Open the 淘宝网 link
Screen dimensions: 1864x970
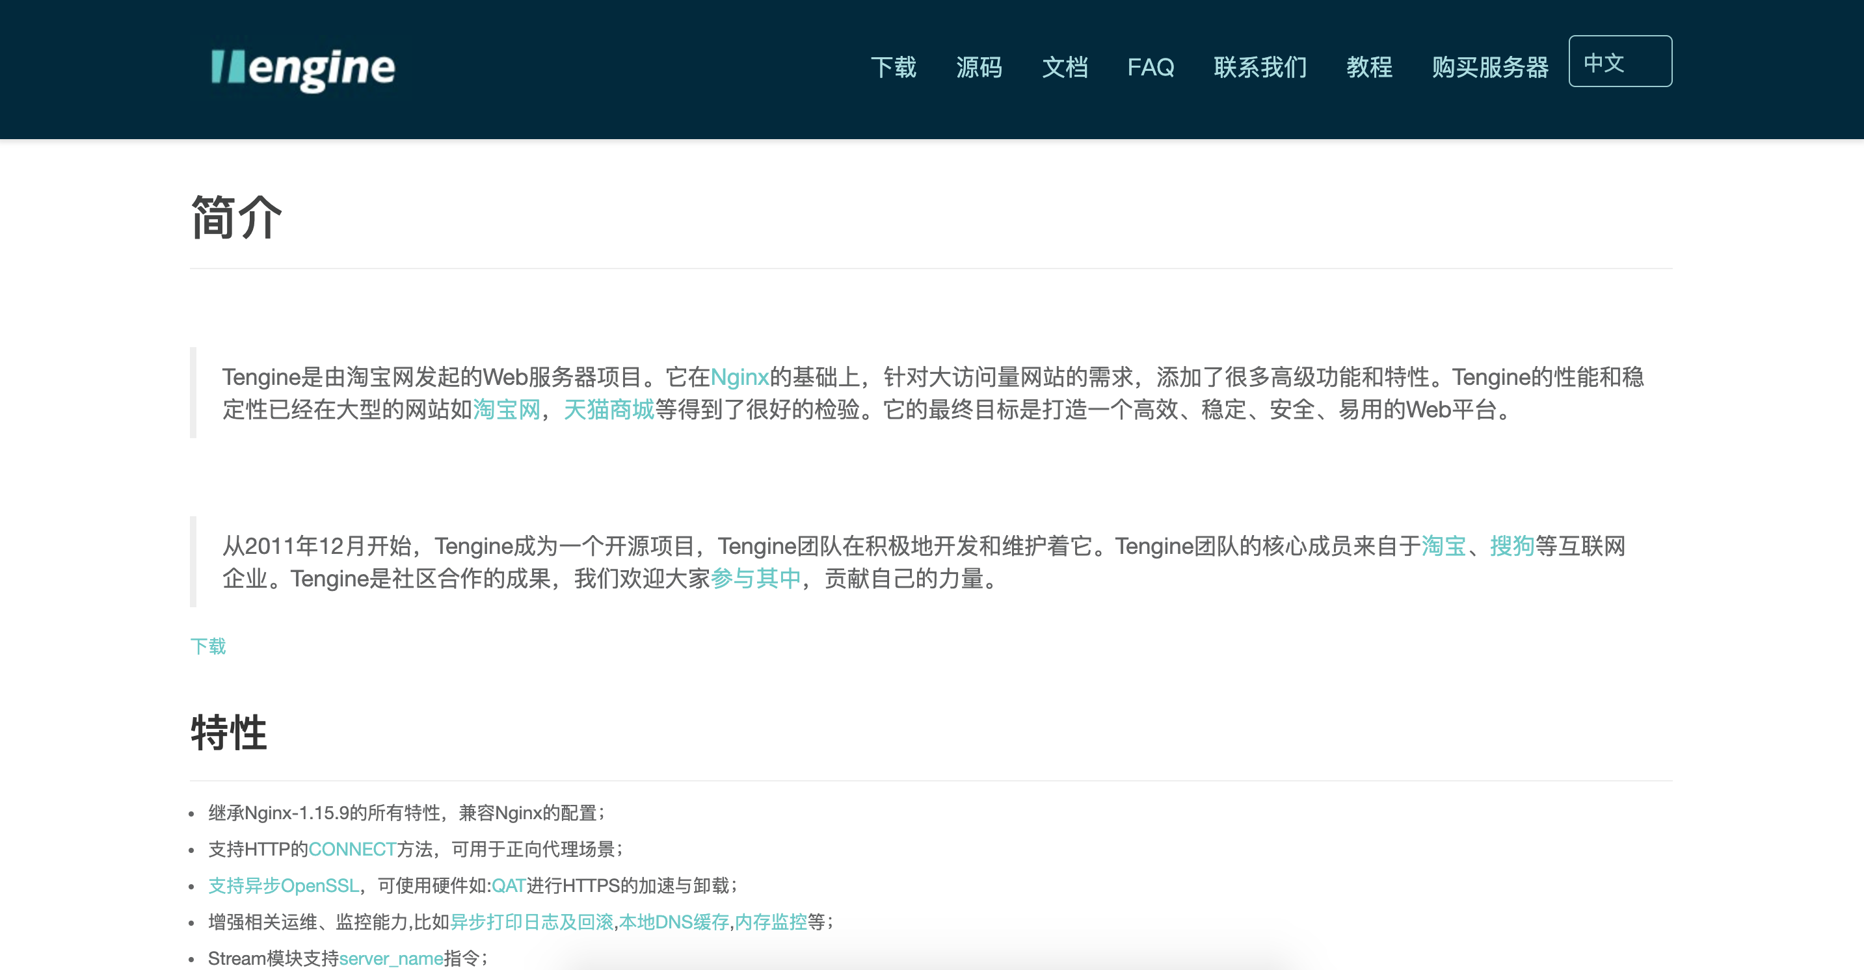point(507,410)
